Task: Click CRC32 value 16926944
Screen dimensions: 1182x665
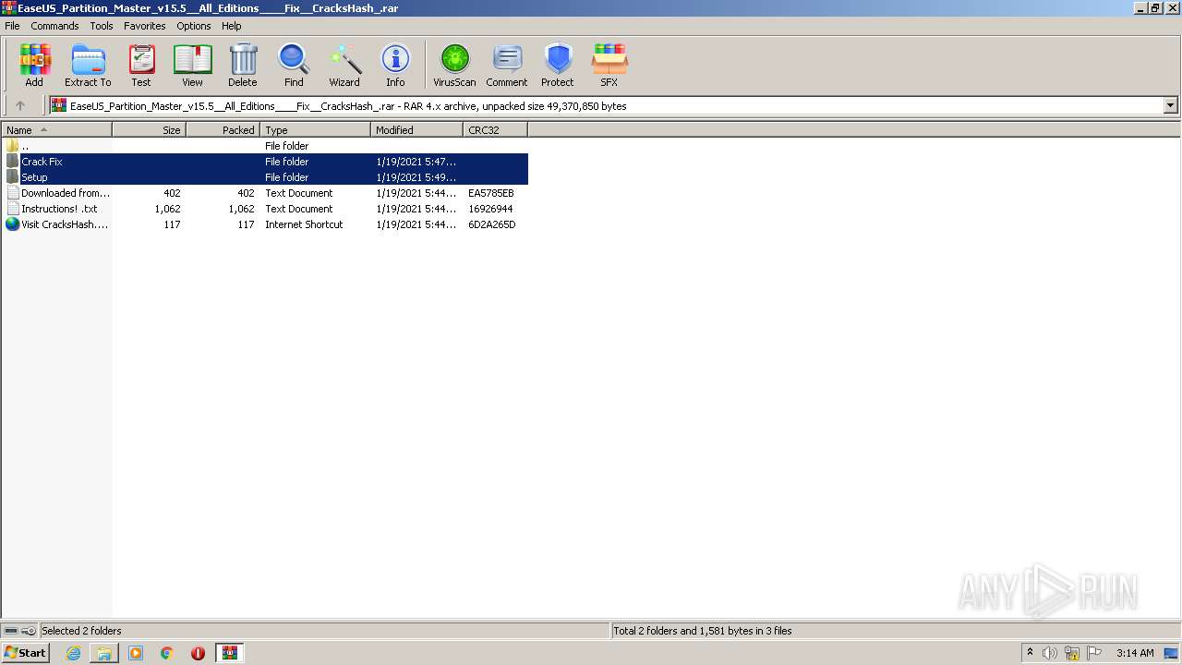Action: tap(490, 209)
